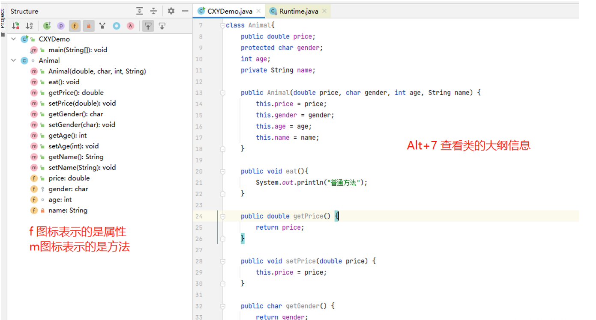Select setPrice(double): void in Structure tree

point(82,104)
